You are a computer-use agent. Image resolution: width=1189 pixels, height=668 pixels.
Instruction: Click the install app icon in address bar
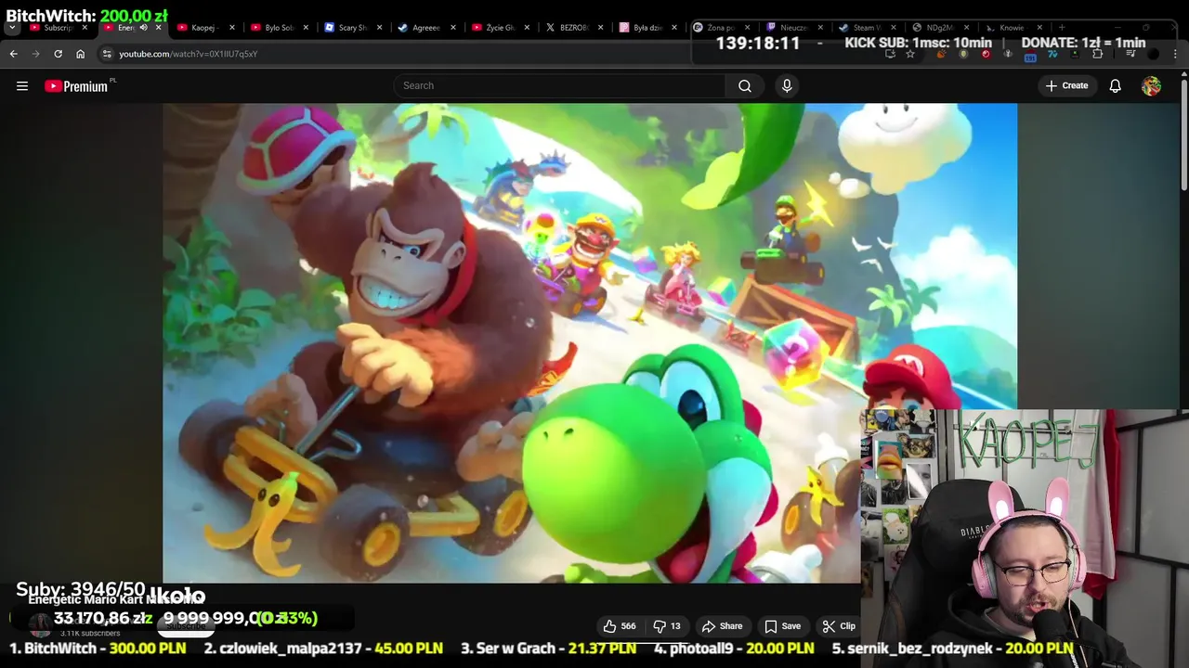click(x=889, y=54)
